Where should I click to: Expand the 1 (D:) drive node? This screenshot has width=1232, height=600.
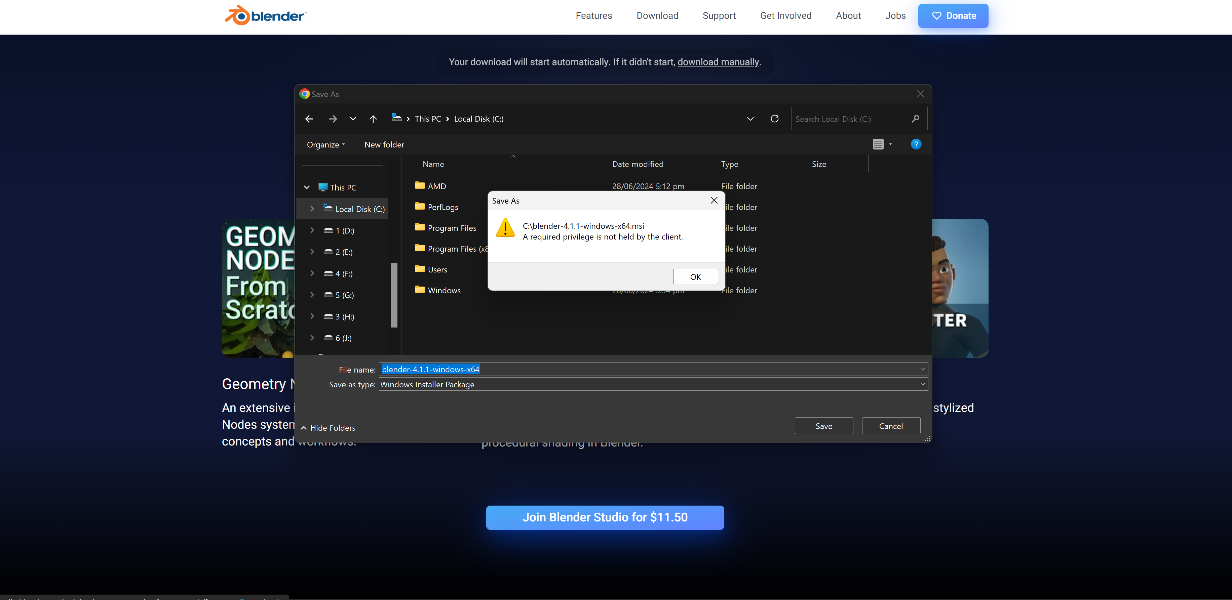click(312, 230)
